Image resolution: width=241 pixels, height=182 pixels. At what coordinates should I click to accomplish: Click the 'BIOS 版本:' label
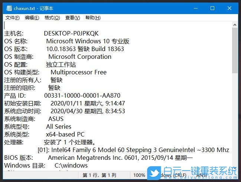[x=19, y=158]
